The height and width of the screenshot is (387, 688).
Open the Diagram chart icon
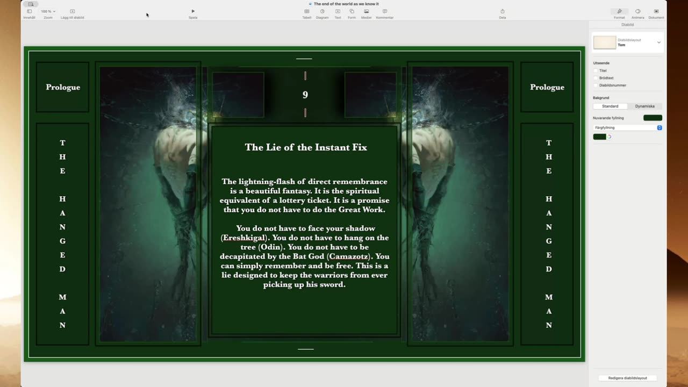322,11
